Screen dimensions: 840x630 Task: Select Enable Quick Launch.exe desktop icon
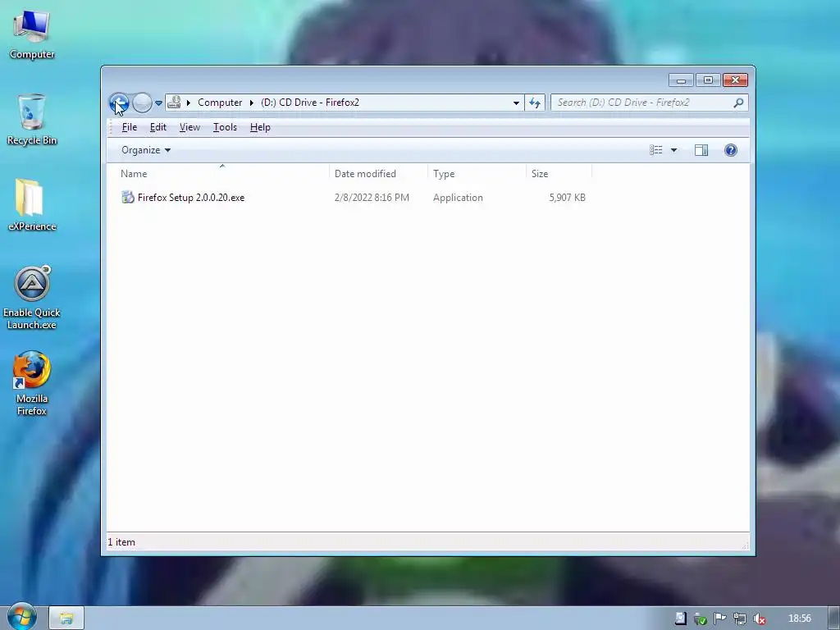click(x=32, y=298)
